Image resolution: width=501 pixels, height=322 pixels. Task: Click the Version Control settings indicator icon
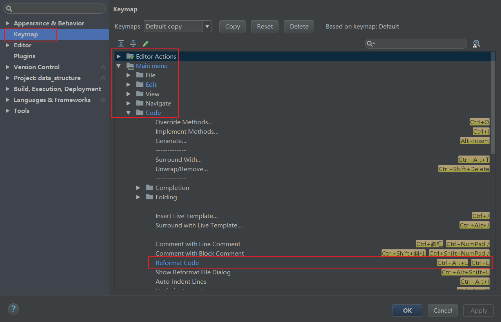103,67
